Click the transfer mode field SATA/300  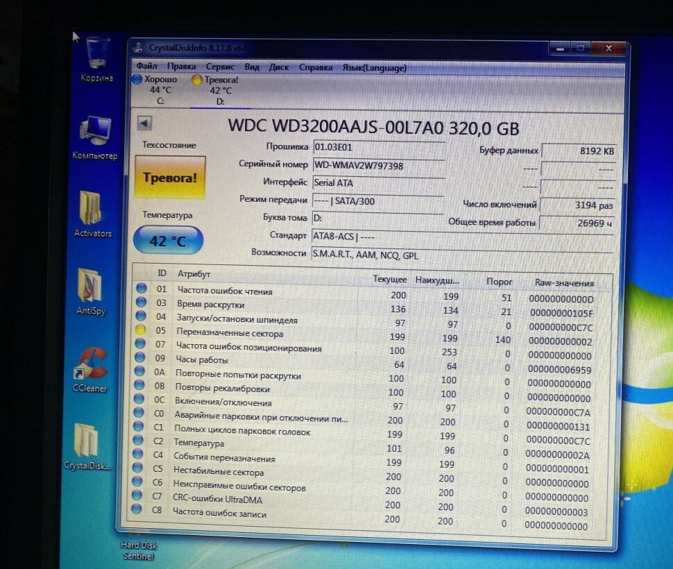coord(377,201)
